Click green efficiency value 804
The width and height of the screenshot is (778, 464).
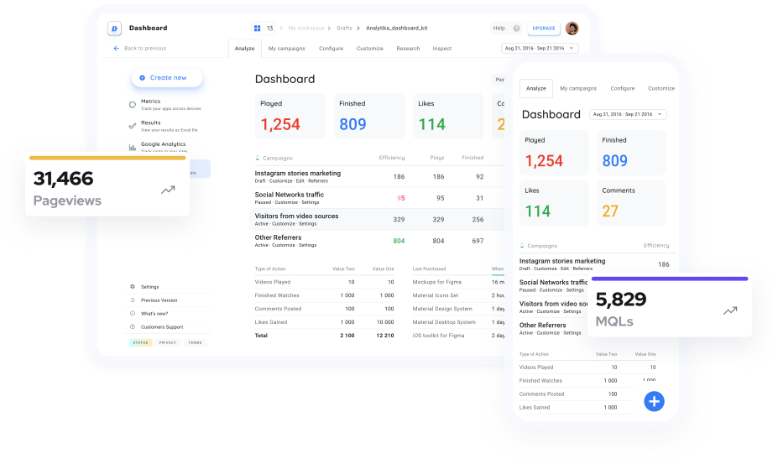coord(399,241)
